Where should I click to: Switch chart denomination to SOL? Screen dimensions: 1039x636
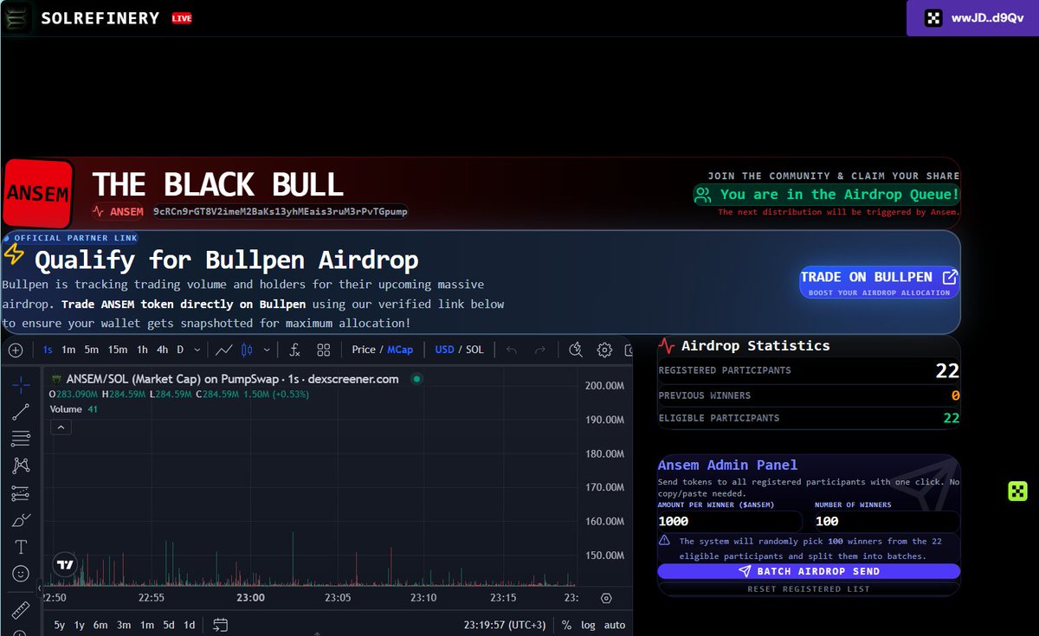pyautogui.click(x=474, y=350)
